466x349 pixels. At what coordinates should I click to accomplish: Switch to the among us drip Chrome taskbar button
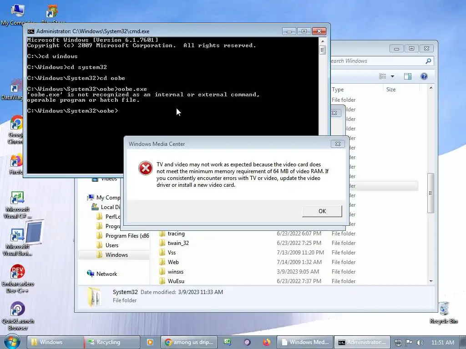[x=189, y=342]
